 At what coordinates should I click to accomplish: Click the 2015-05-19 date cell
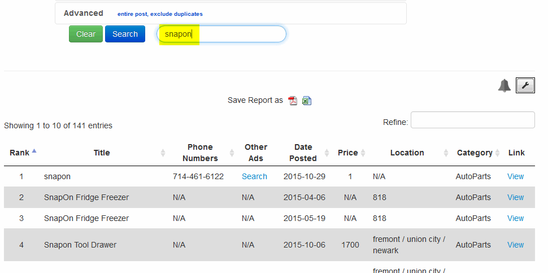click(x=304, y=219)
